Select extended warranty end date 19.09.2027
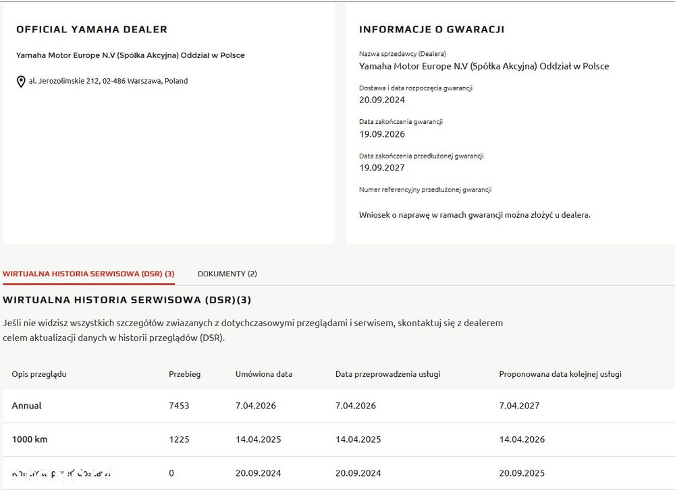Screen dimensions: 675x490 click(382, 168)
